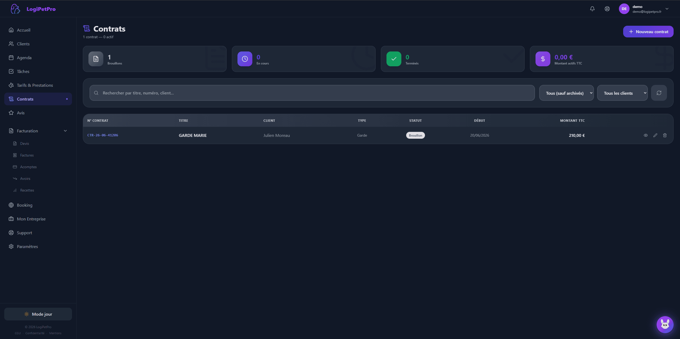Open Tarifs & Prestations in the sidebar
This screenshot has height=339, width=680.
tap(38, 85)
